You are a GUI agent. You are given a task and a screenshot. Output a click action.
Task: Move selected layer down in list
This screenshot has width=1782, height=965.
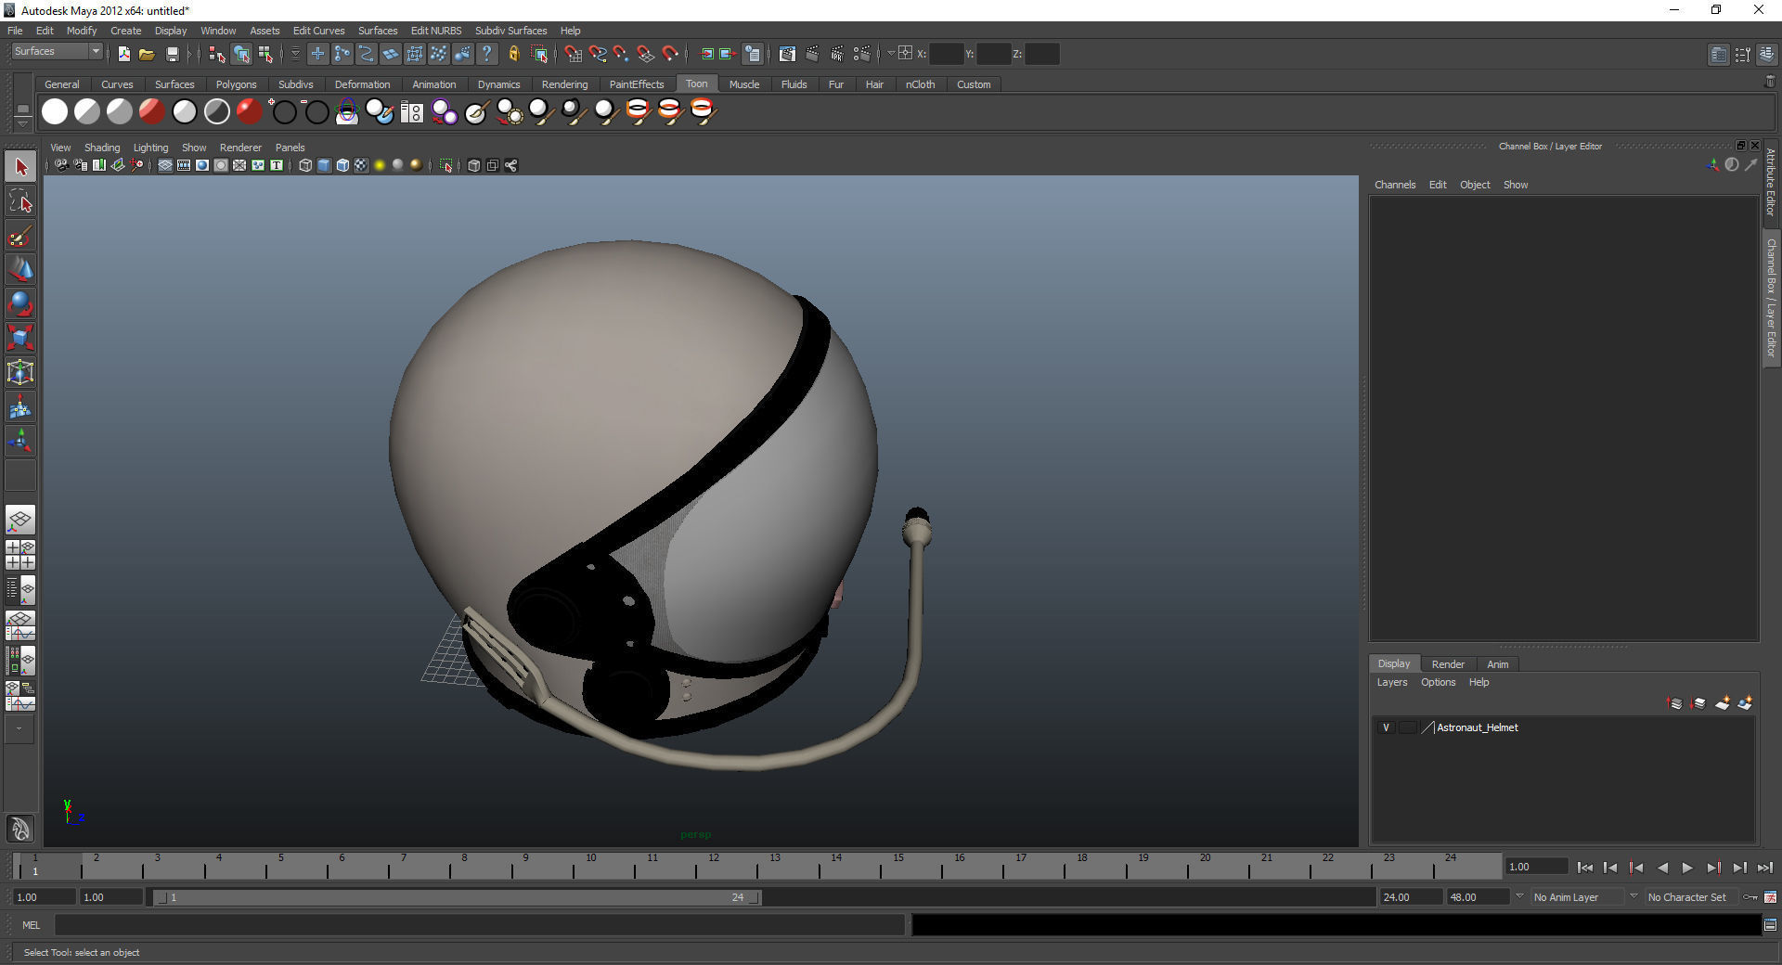[1698, 703]
